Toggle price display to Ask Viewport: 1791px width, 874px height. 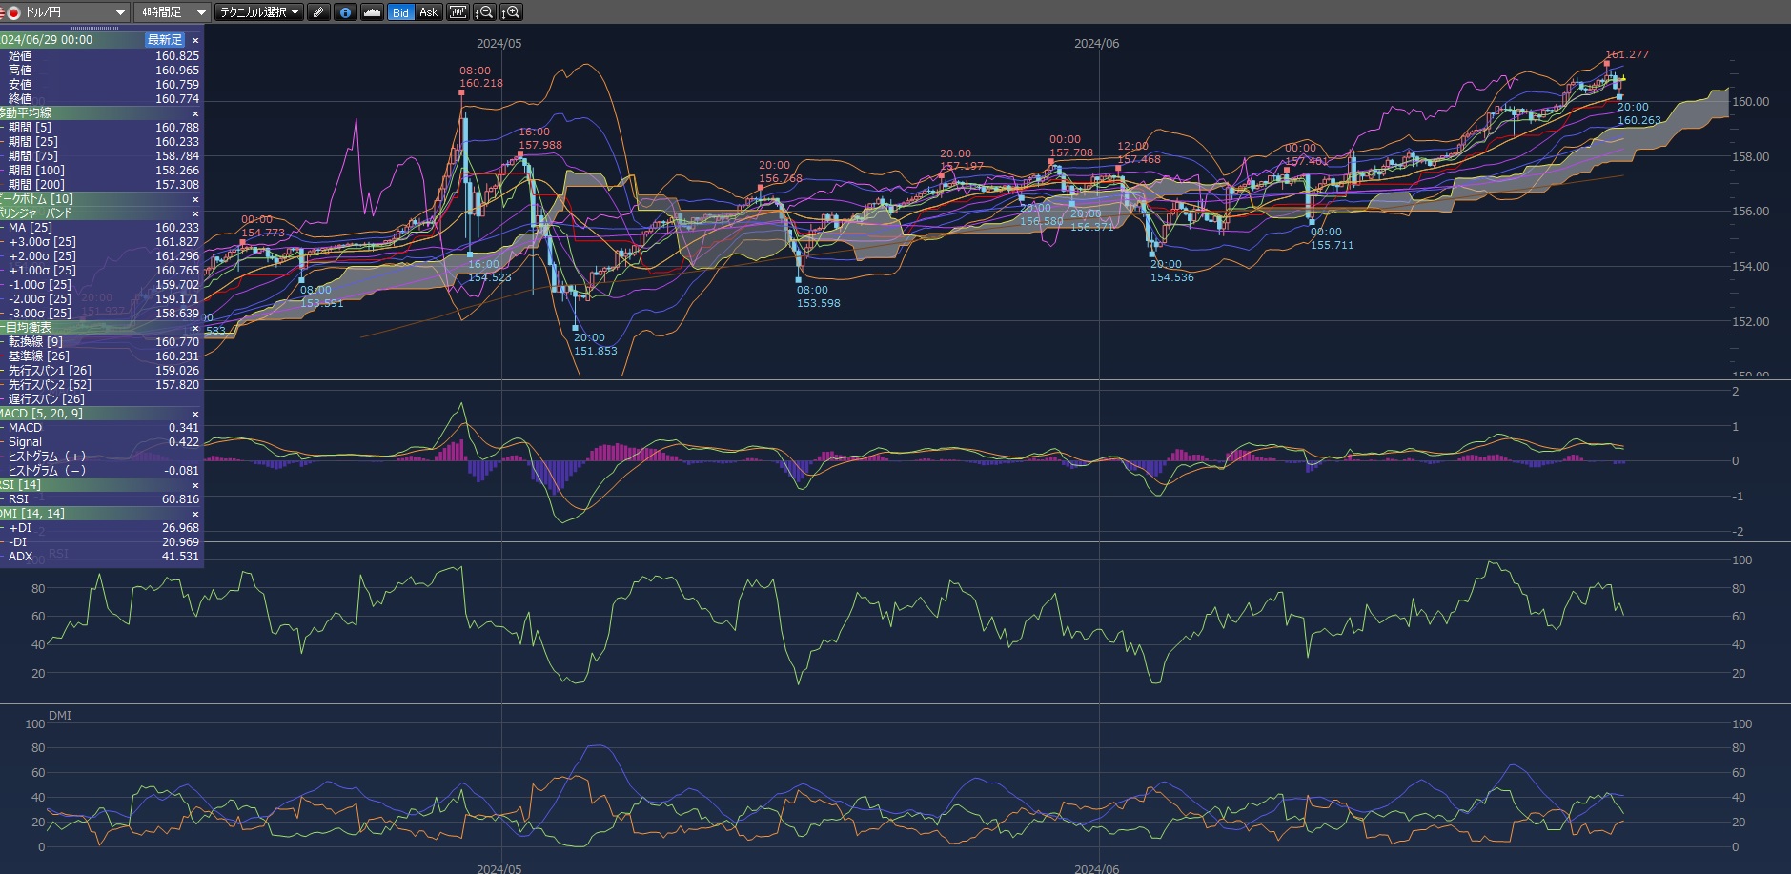(428, 12)
